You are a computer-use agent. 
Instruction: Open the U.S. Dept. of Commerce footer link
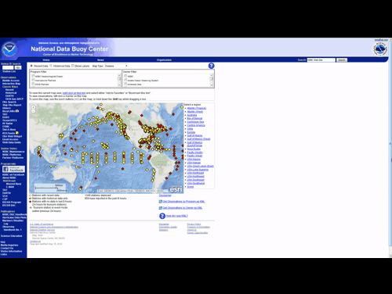42,224
